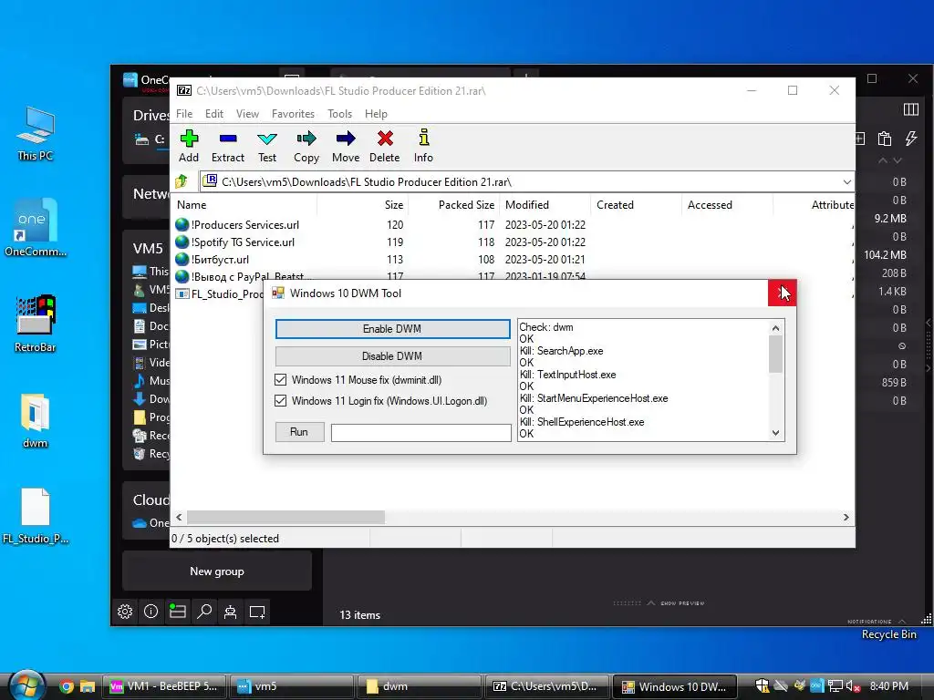The height and width of the screenshot is (700, 934).
Task: Click New group in OneCommander sidebar
Action: (217, 571)
